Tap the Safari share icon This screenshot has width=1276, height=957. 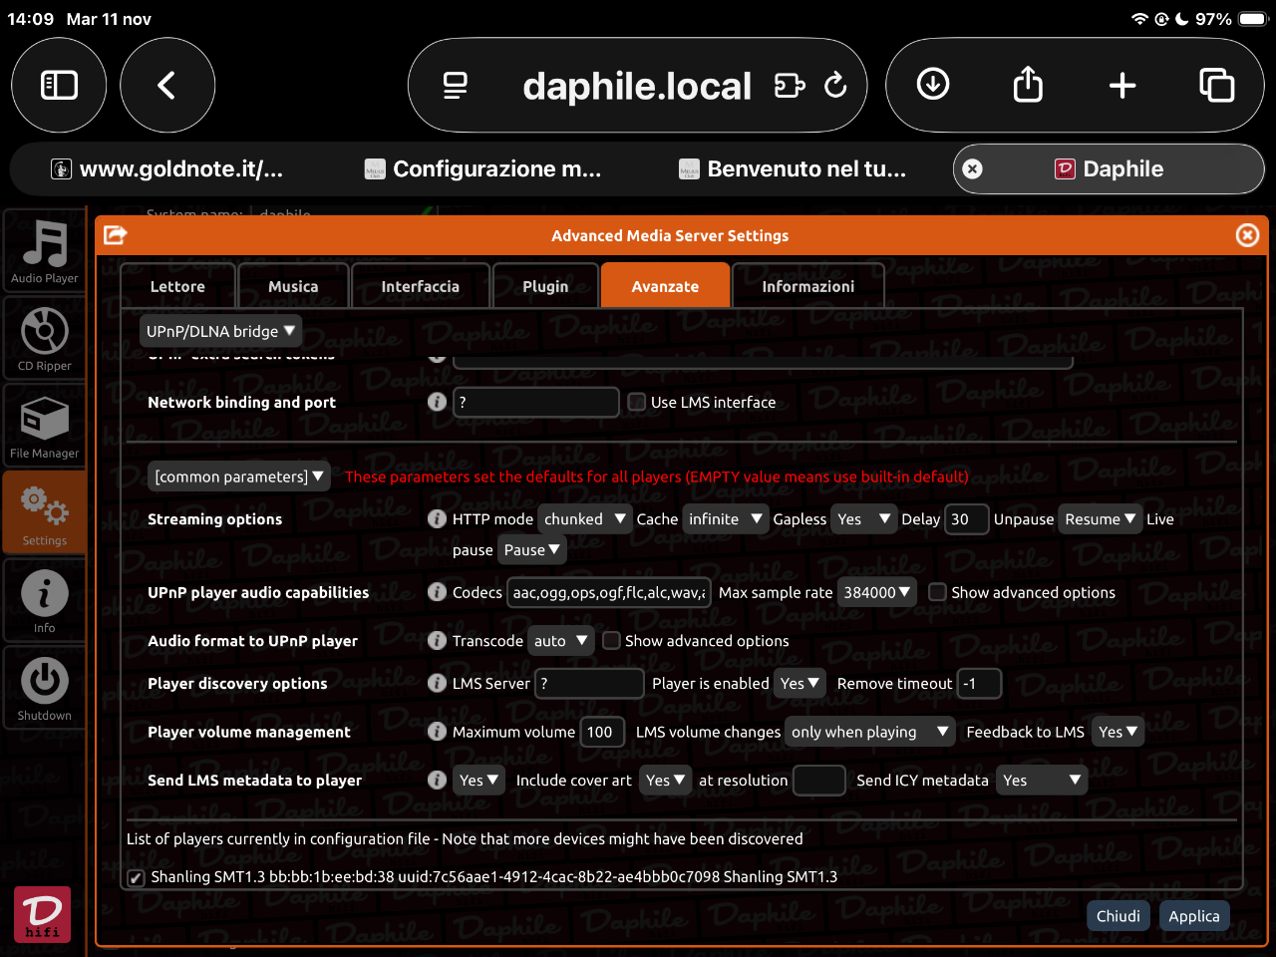(1028, 86)
